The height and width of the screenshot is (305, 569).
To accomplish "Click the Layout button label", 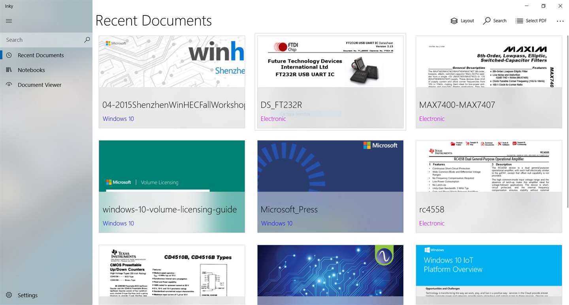I will pos(467,21).
